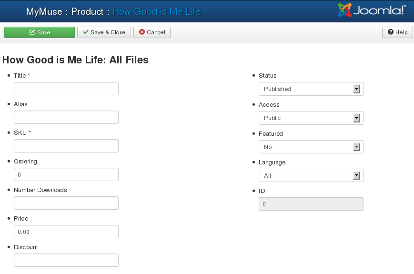Viewport: 414px width, 274px height.
Task: Click into the Alias text box
Action: [66, 118]
